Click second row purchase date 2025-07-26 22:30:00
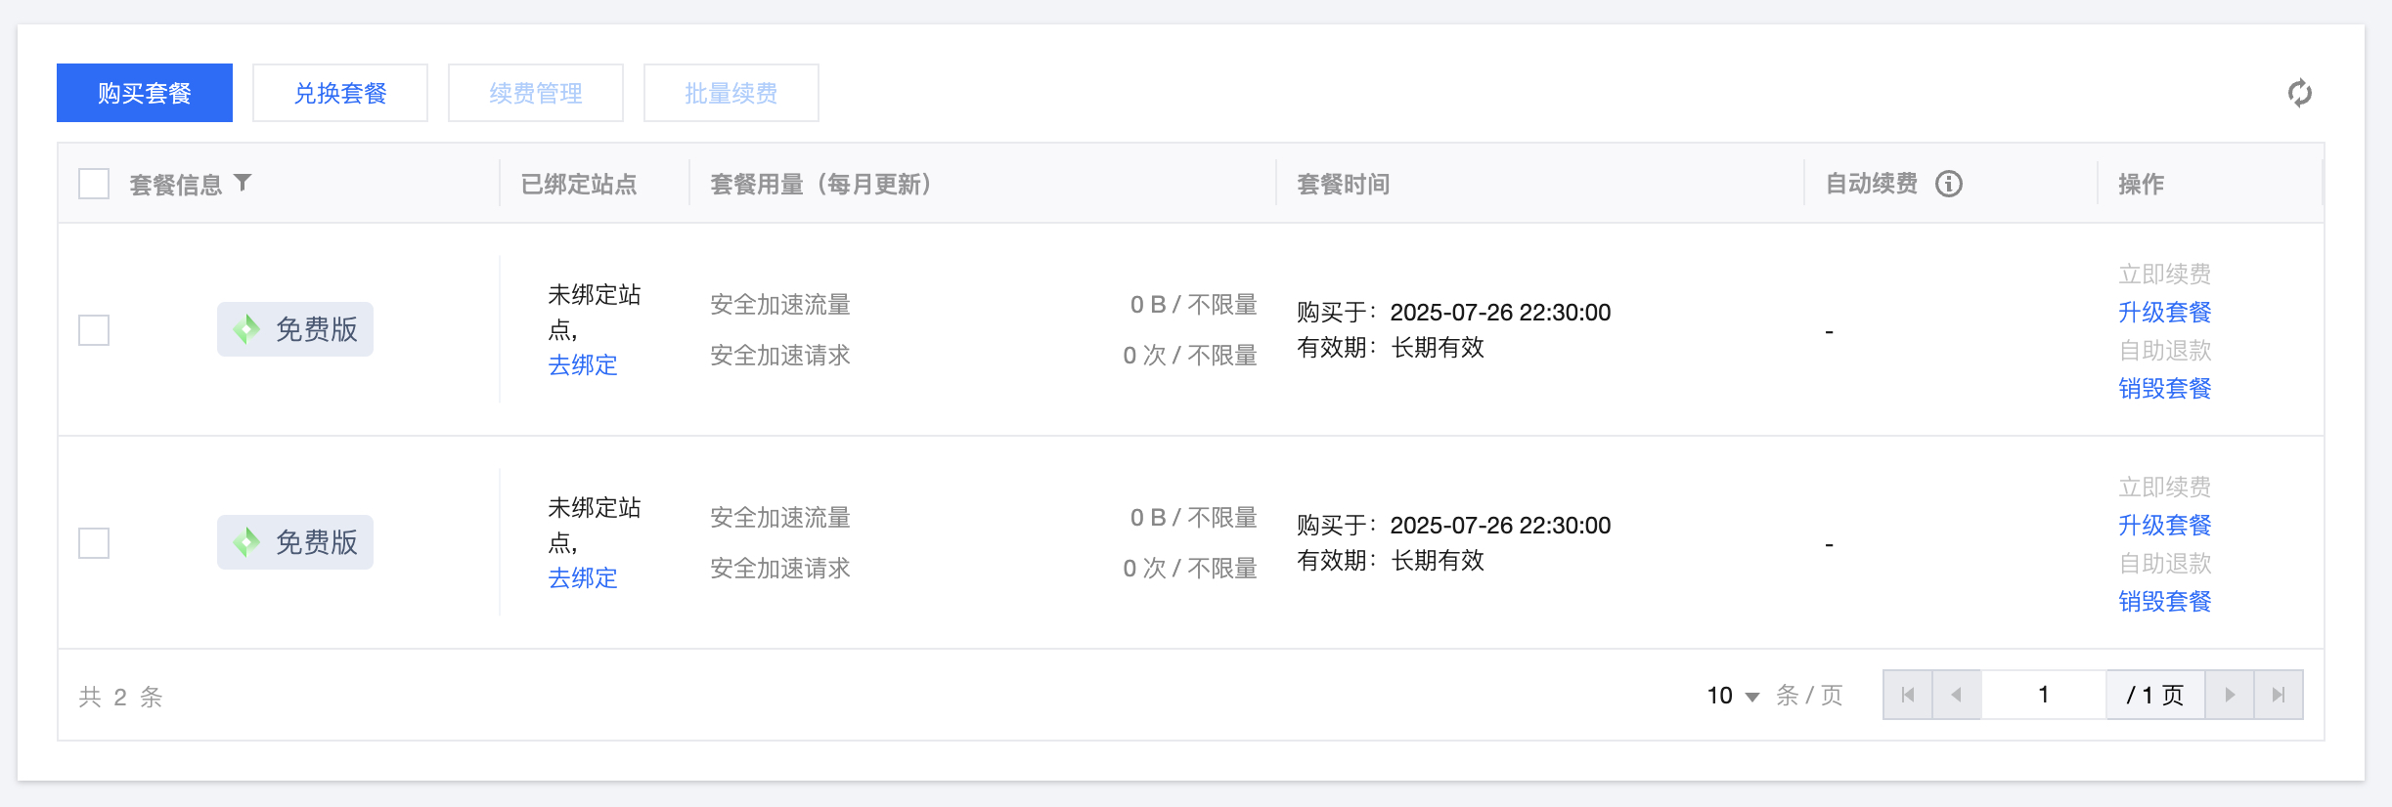The image size is (2392, 807). 1501,526
